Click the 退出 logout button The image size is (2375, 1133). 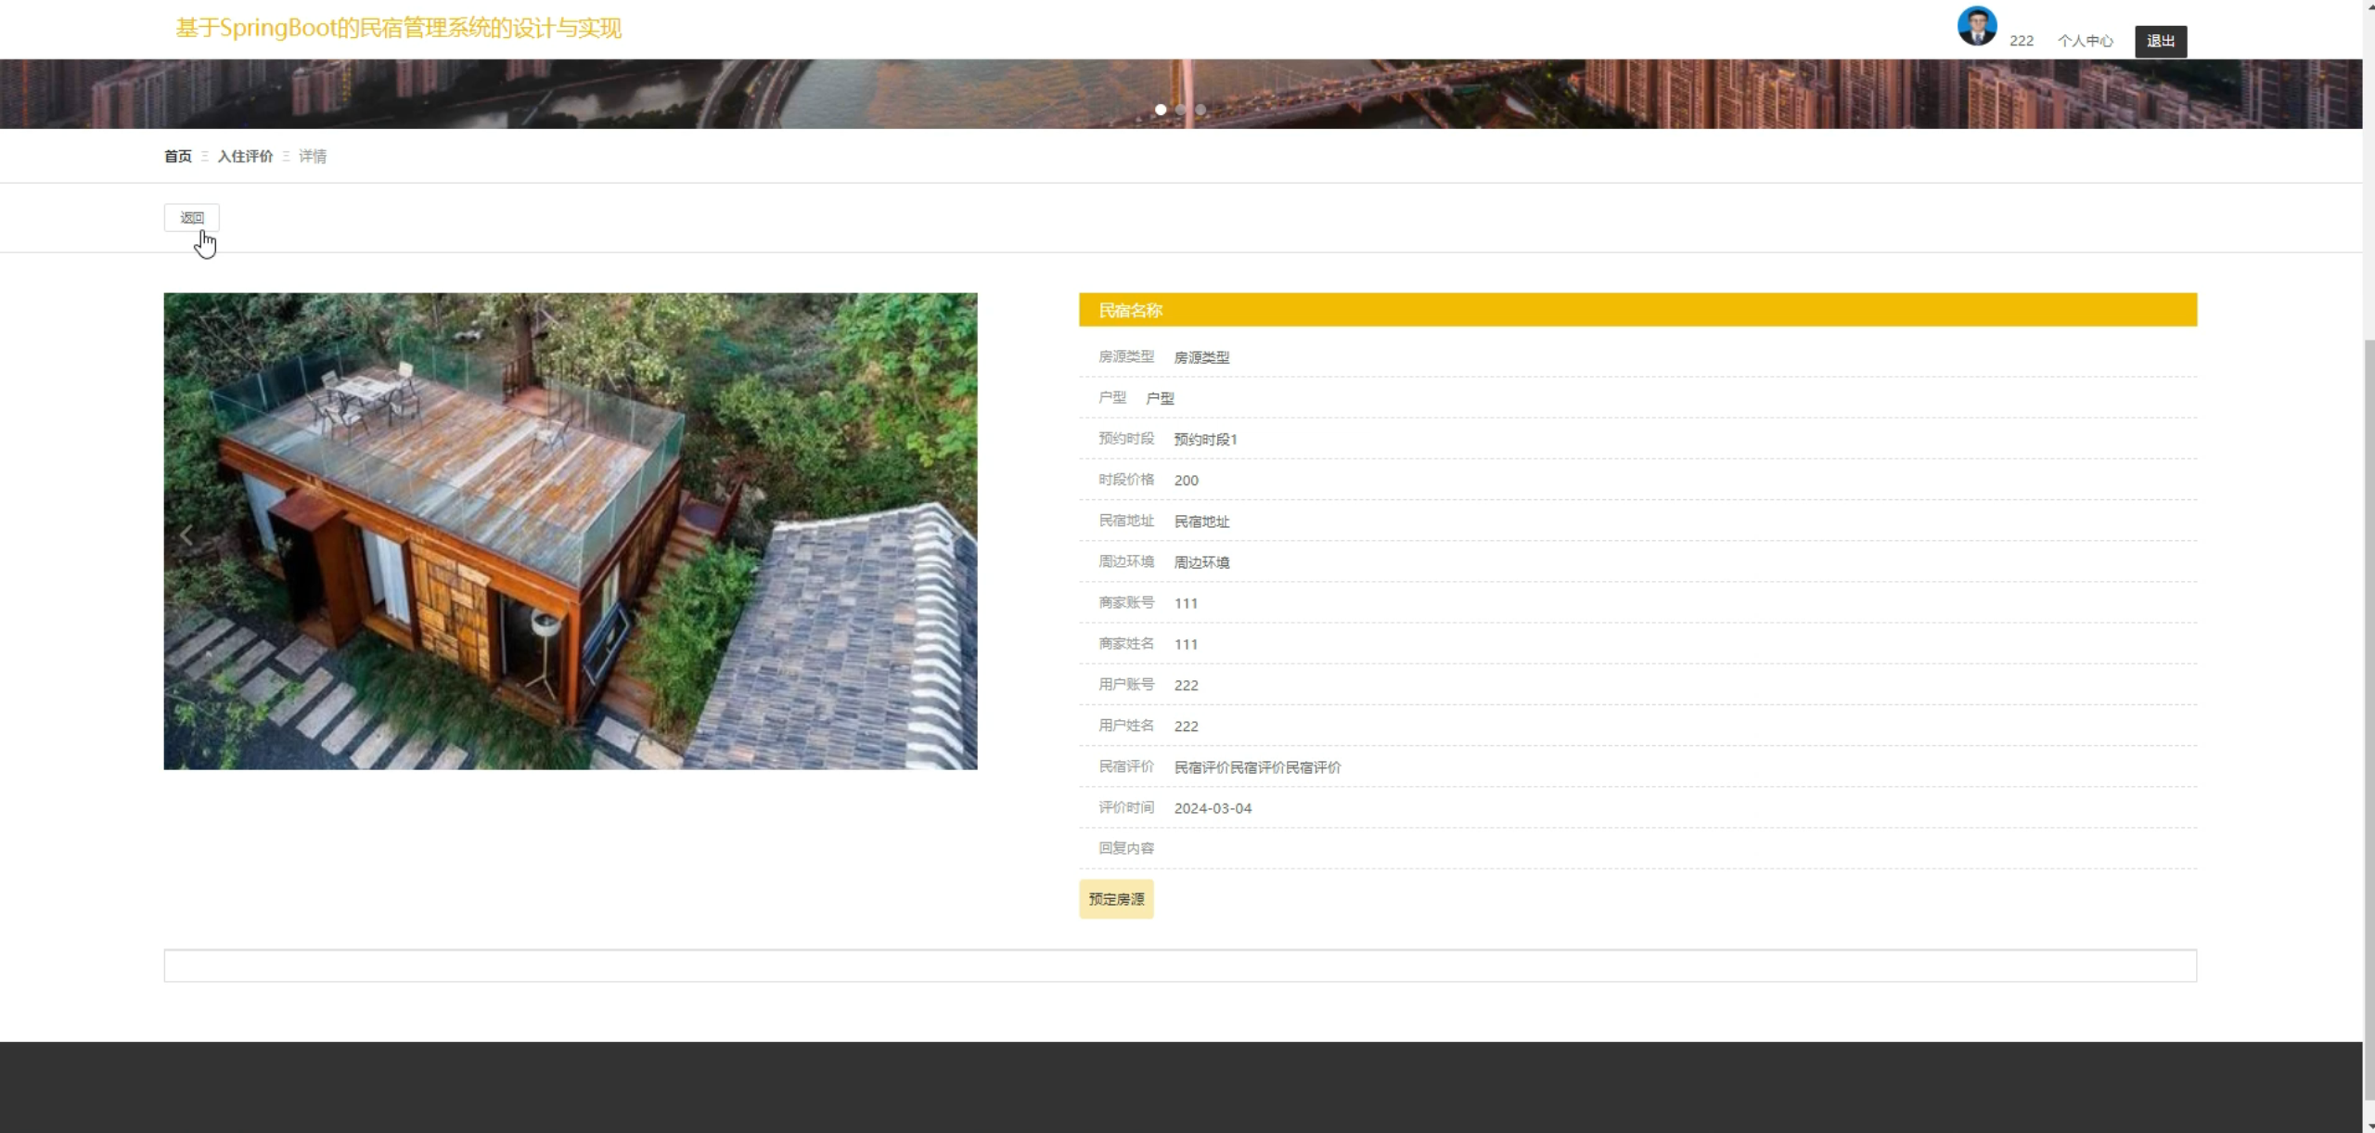2160,41
